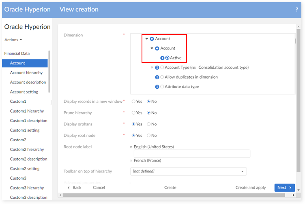This screenshot has width=305, height=204.
Task: Click the link icon before Consolidation account type
Action: (x=193, y=68)
